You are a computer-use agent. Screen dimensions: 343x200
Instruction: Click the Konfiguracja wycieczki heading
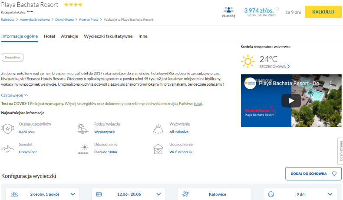tap(29, 176)
